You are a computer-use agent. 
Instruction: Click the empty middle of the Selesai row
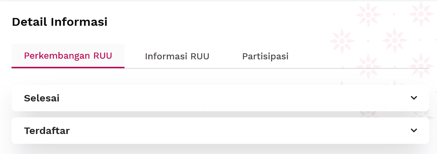pos(221,98)
